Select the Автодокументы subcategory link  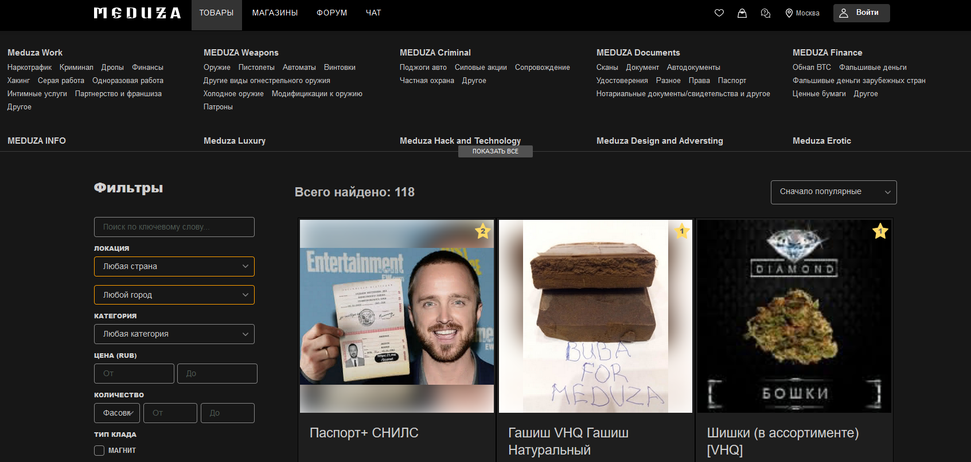pyautogui.click(x=693, y=68)
